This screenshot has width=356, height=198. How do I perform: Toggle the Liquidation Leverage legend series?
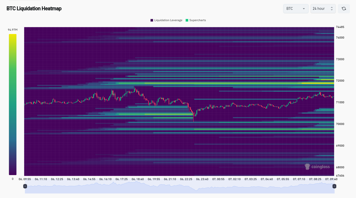click(x=166, y=20)
